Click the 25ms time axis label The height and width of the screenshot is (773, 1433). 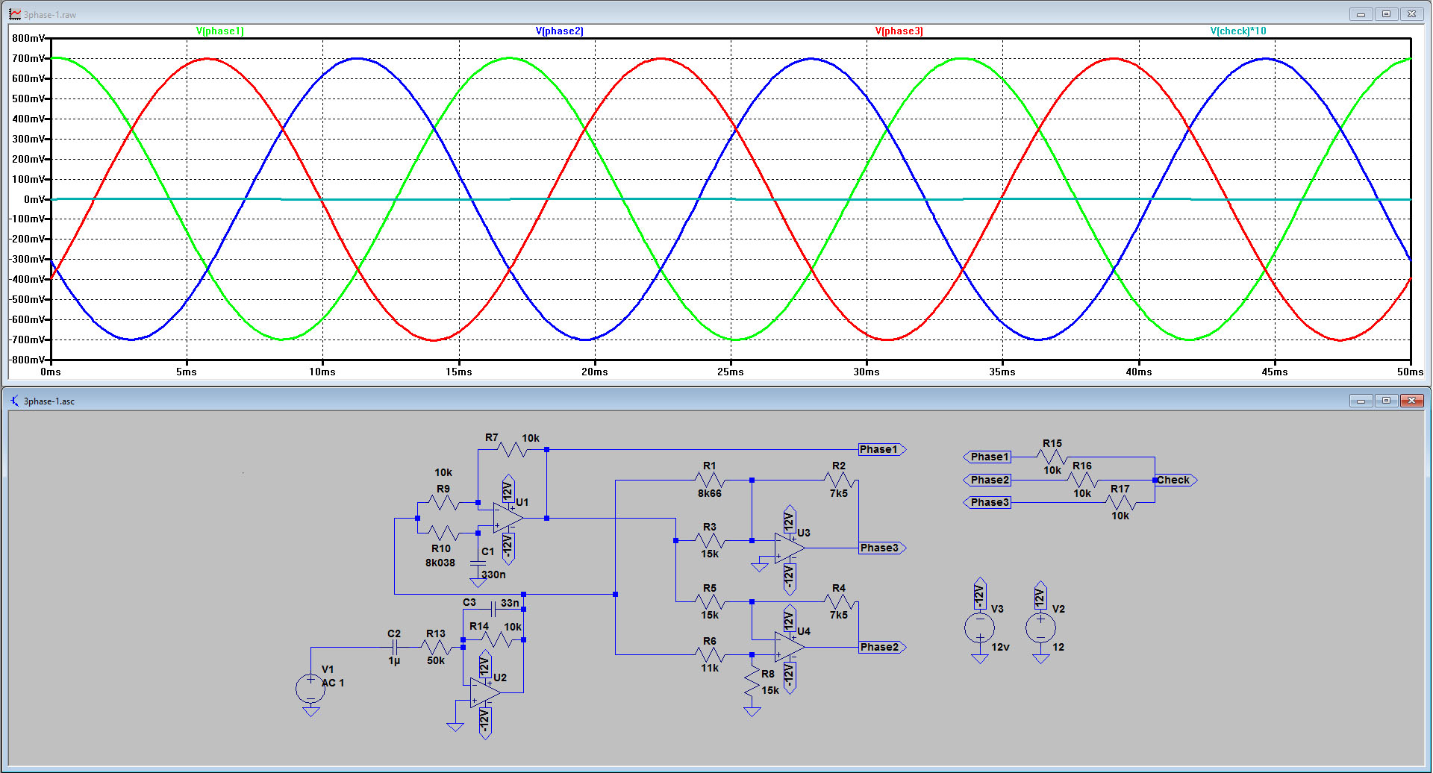(731, 372)
